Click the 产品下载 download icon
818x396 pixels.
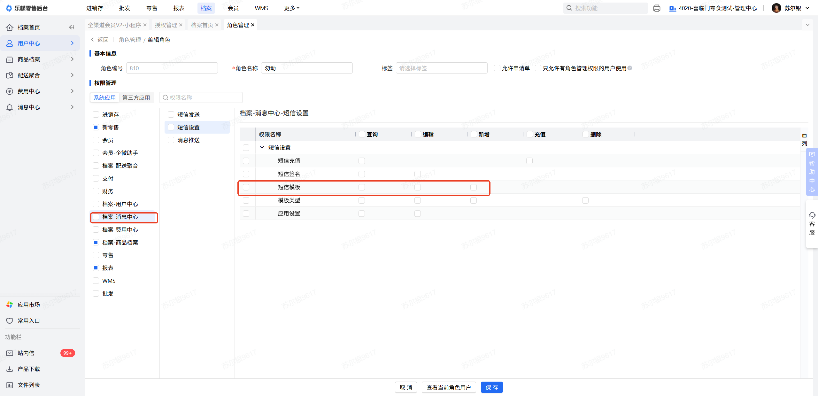point(10,369)
